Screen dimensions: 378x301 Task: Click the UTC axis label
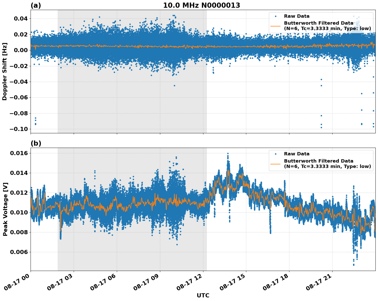click(203, 295)
